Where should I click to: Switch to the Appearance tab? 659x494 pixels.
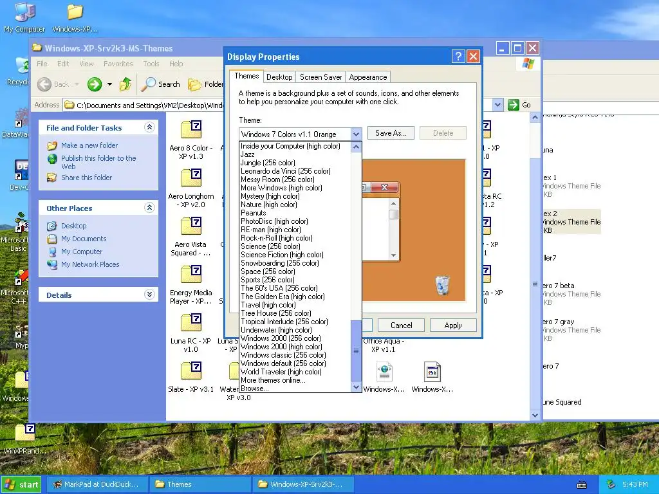[367, 77]
